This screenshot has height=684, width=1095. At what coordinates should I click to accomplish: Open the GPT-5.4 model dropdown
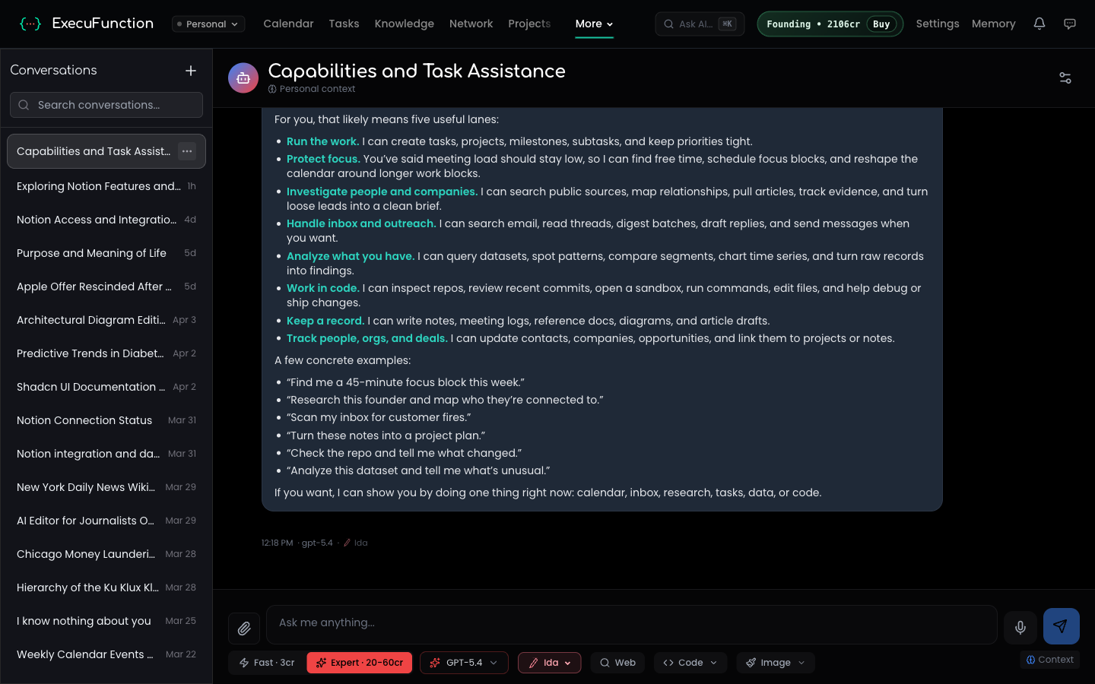click(464, 662)
